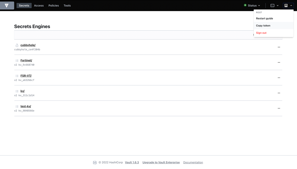The image size is (297, 169).
Task: Open the Documentation footer link
Action: 193,162
